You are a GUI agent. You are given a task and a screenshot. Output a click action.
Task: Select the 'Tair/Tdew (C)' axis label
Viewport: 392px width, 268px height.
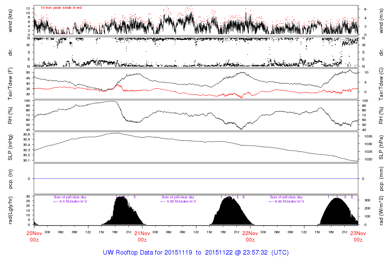[x=381, y=83]
